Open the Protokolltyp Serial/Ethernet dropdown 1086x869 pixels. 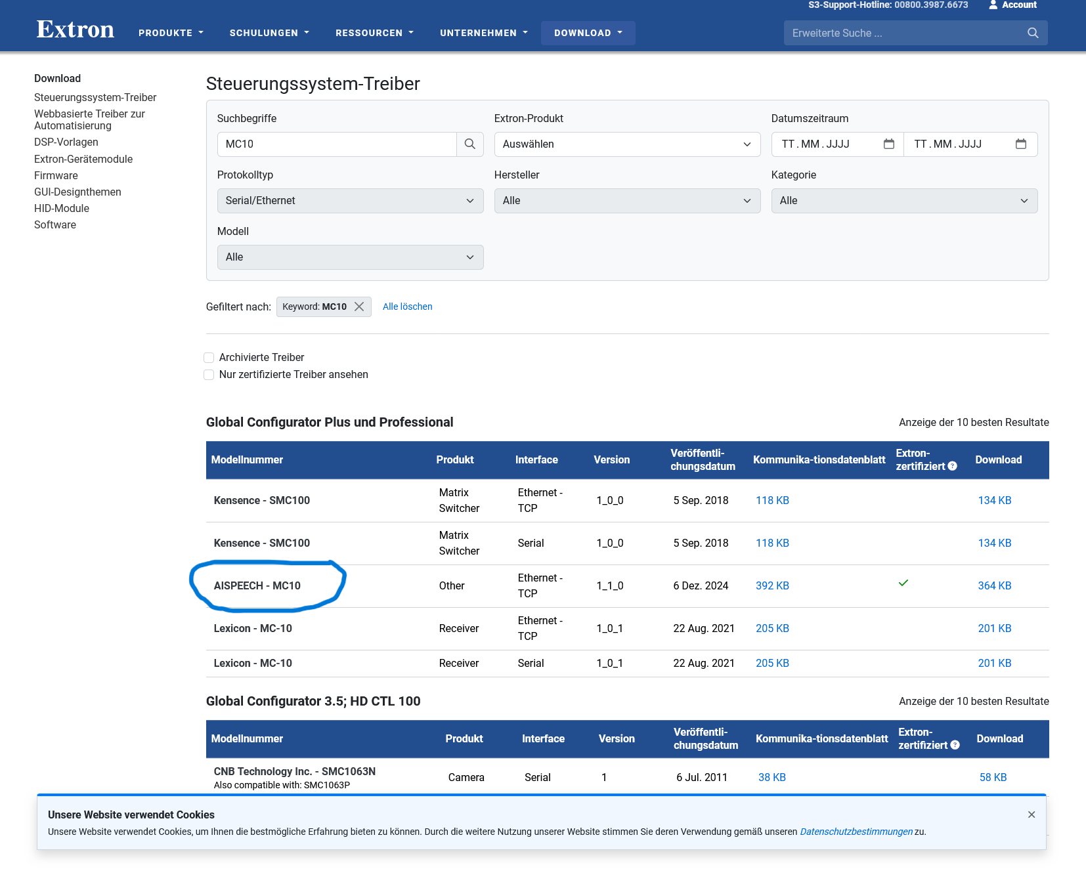pyautogui.click(x=350, y=201)
